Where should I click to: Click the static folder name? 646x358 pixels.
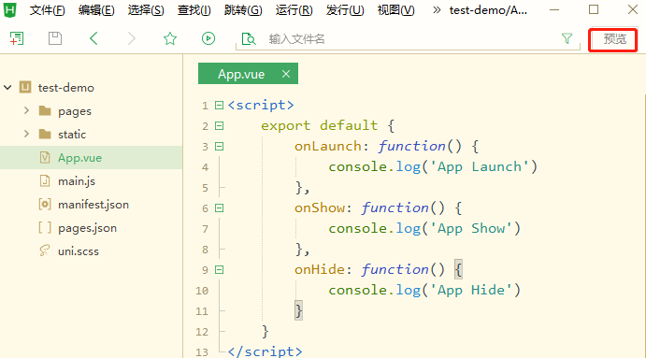pos(72,134)
